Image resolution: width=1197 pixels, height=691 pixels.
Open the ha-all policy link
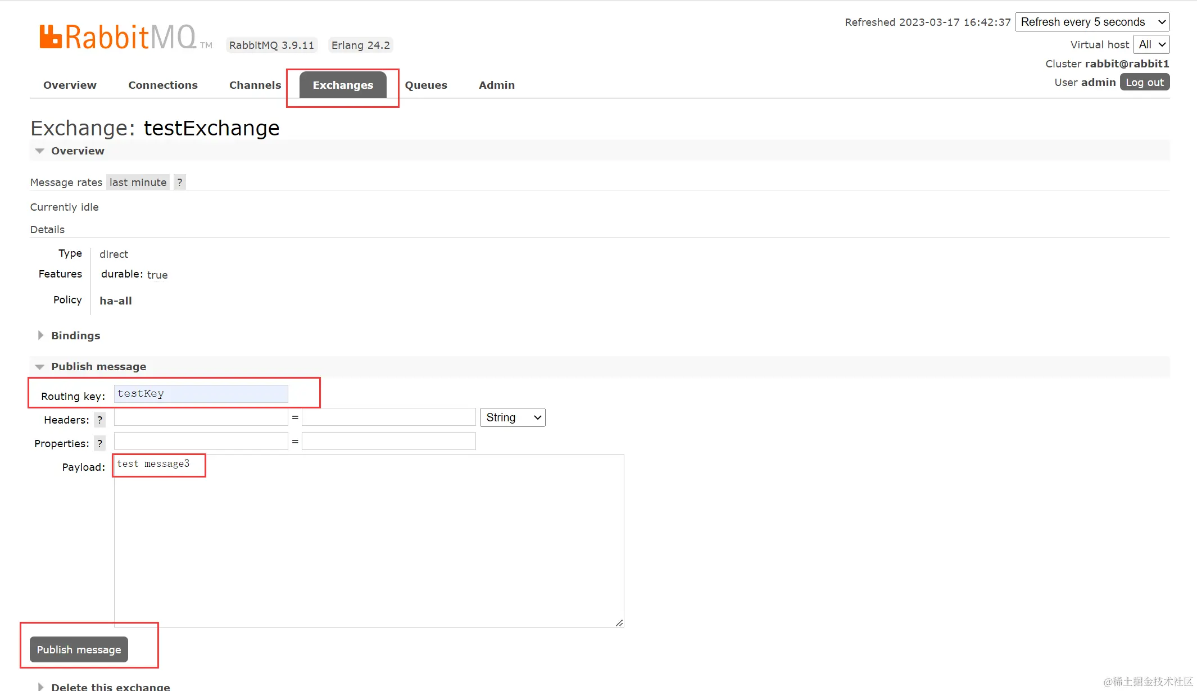click(116, 301)
